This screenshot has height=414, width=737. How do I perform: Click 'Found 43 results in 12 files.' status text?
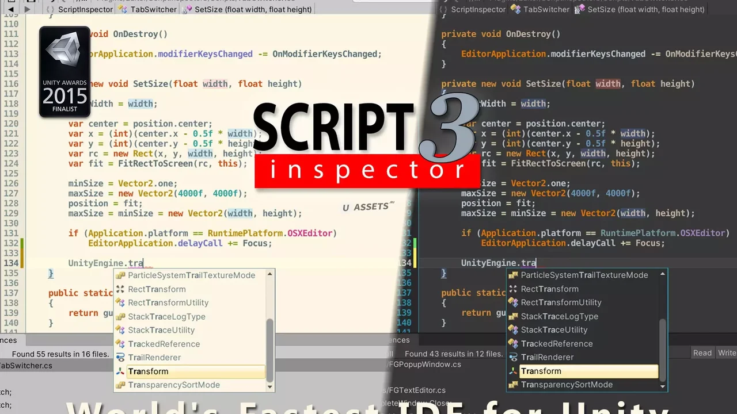[454, 354]
